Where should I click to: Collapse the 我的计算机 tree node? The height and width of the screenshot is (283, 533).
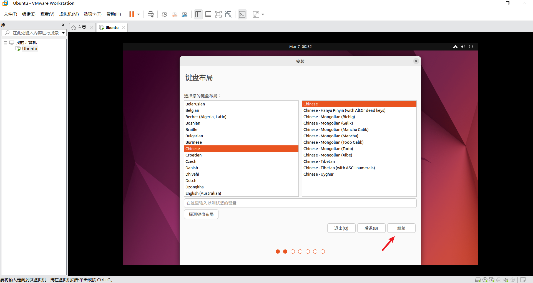click(5, 43)
